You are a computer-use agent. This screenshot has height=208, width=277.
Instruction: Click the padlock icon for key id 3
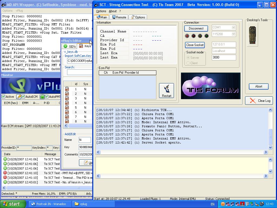pos(67,98)
